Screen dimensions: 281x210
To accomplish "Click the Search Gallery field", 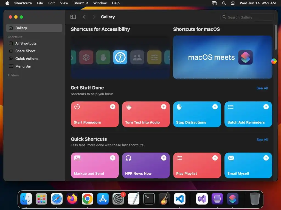I will click(x=247, y=17).
